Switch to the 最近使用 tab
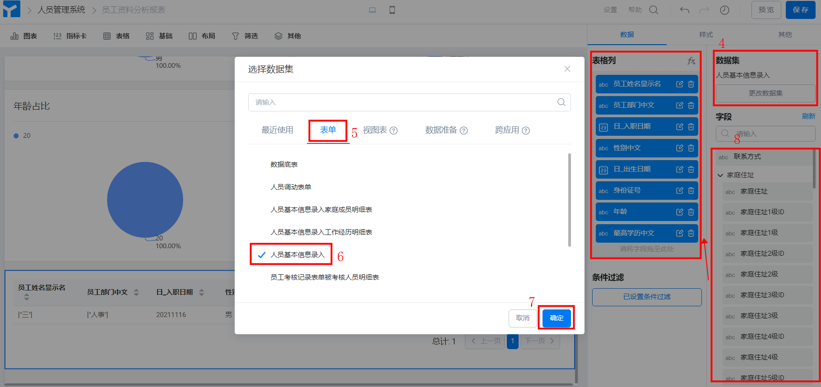This screenshot has height=387, width=821. click(x=278, y=130)
